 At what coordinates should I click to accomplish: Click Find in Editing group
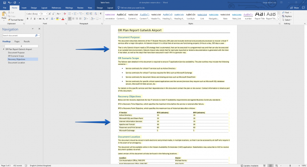click(x=287, y=12)
